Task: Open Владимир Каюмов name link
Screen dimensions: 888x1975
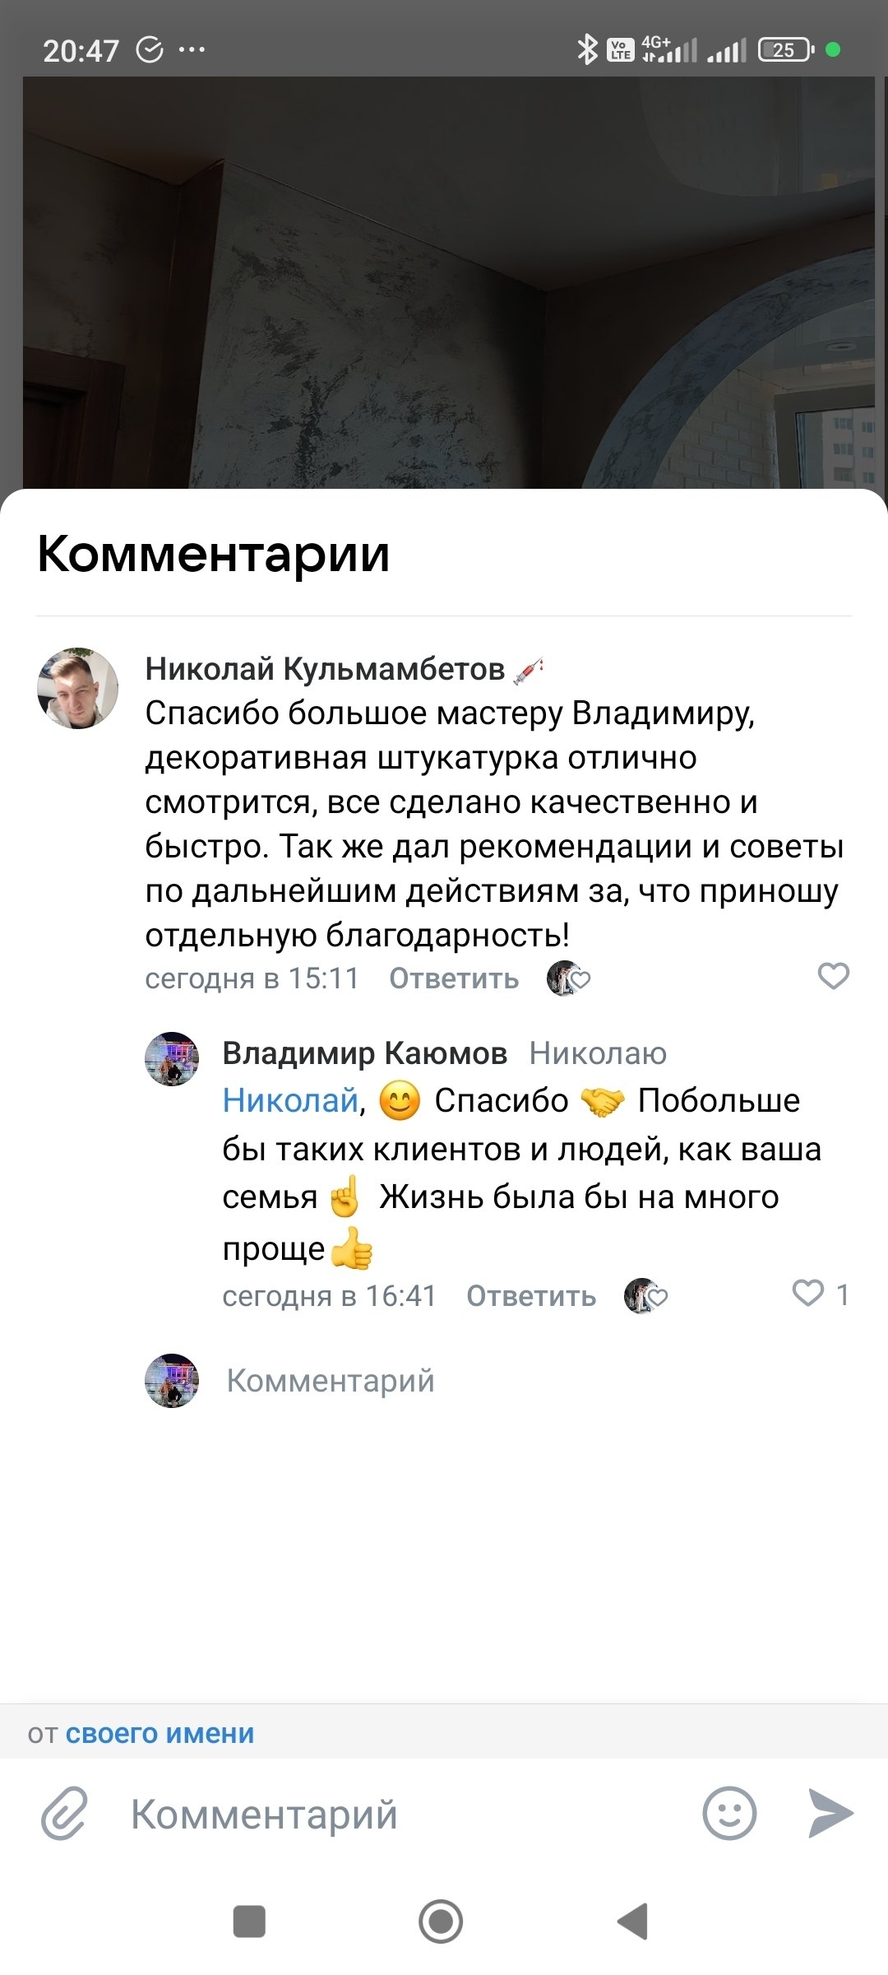Action: tap(364, 1053)
